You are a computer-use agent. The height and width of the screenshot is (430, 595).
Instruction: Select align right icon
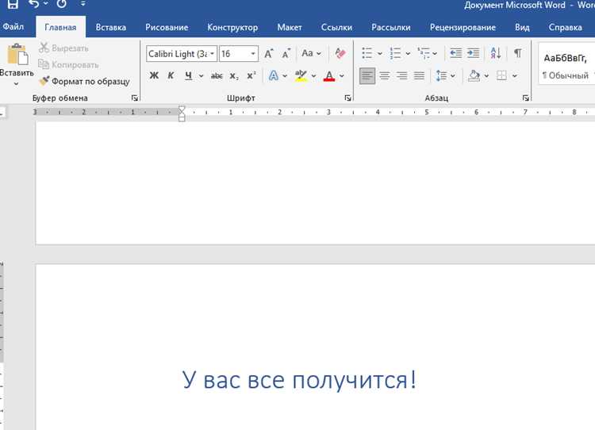point(402,76)
